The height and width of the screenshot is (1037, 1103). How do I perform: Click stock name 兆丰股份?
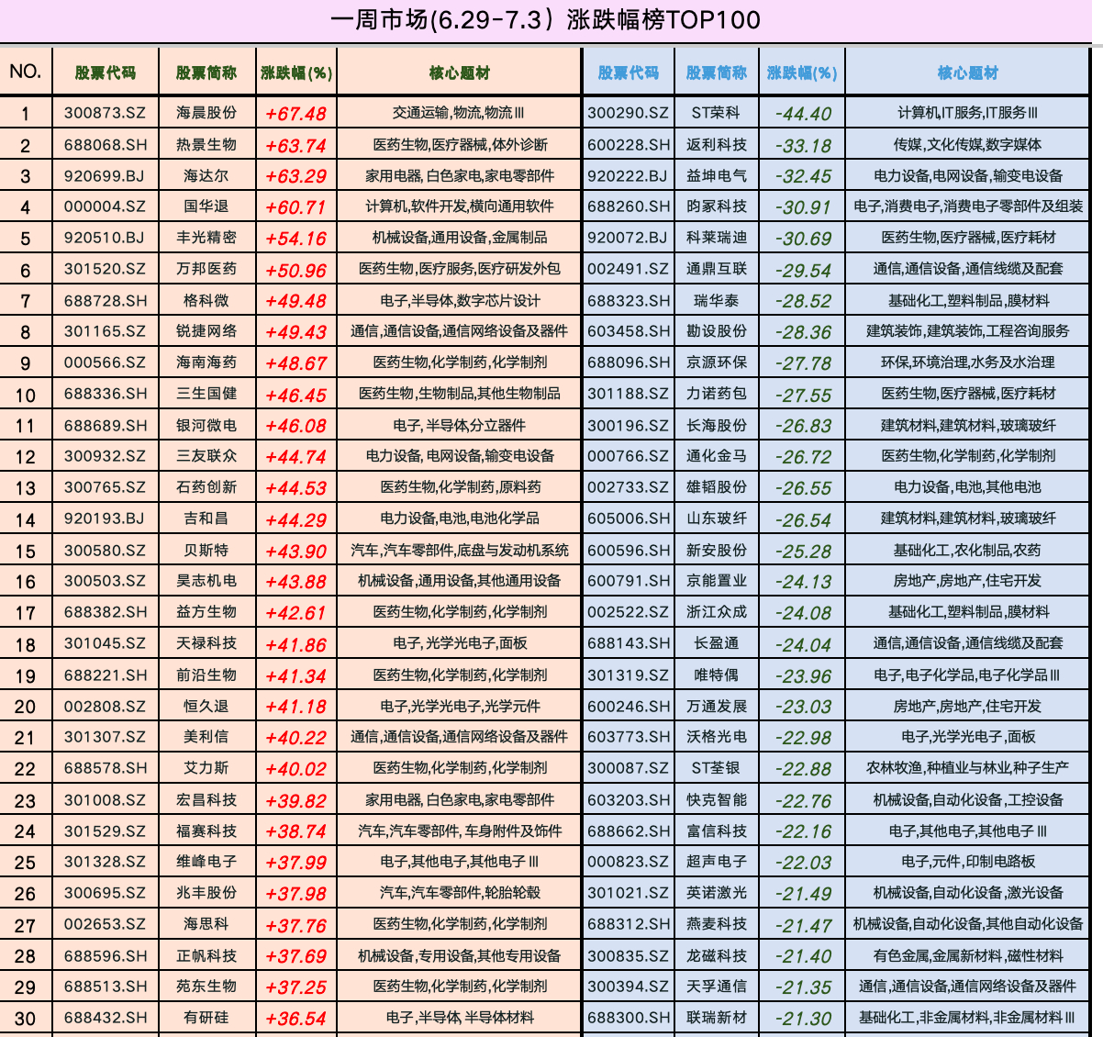point(206,892)
